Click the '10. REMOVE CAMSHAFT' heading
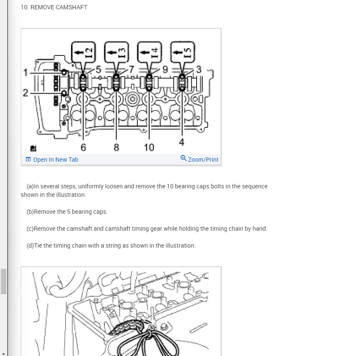This screenshot has width=361, height=356. [54, 7]
